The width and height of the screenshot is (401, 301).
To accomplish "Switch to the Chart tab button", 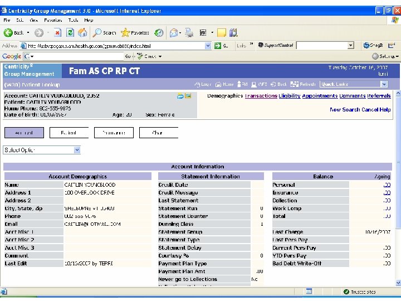I will [159, 133].
